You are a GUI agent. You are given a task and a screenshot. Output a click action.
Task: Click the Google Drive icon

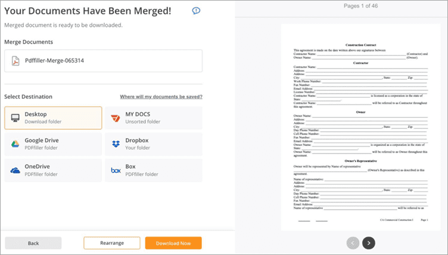pos(15,144)
